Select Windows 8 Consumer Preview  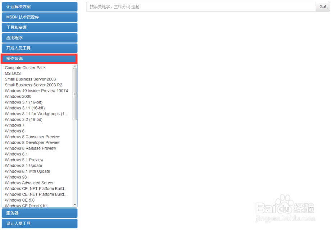[32, 137]
